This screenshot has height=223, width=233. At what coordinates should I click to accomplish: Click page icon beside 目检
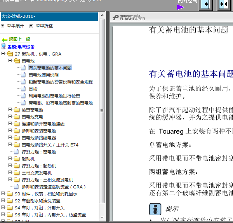coord(23,89)
